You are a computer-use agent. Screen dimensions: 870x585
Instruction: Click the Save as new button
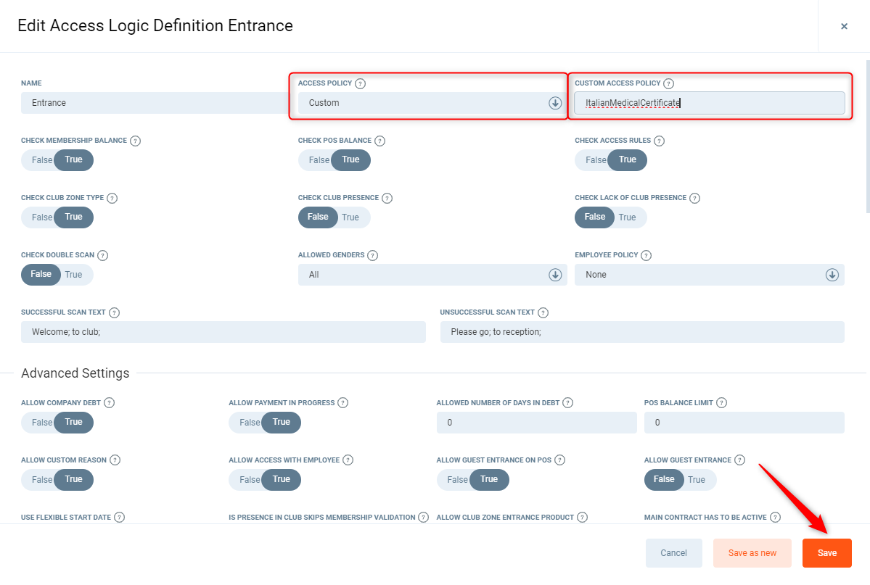(752, 553)
